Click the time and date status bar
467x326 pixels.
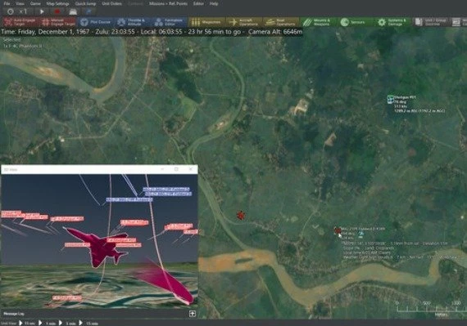[x=152, y=32]
